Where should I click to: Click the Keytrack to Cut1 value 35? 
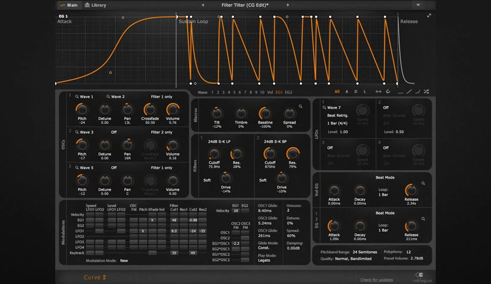[x=174, y=253]
